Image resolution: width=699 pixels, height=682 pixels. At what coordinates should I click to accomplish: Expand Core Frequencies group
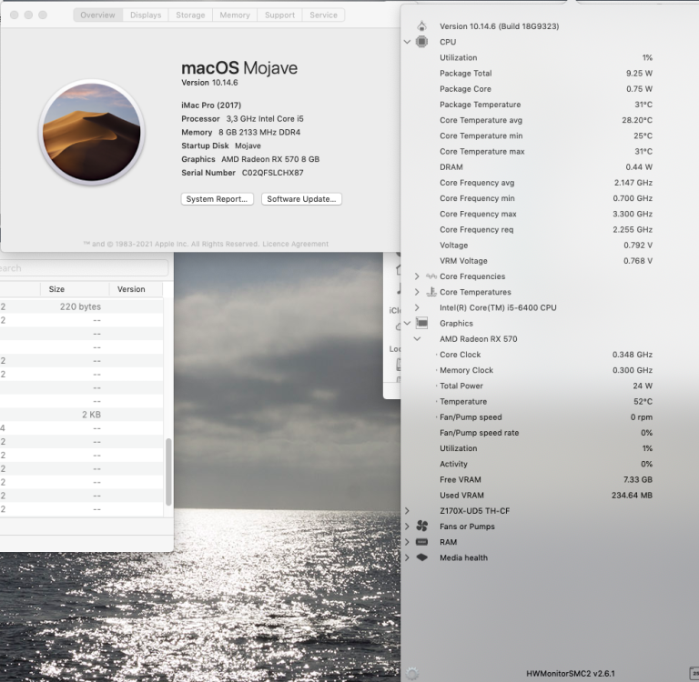coord(417,276)
